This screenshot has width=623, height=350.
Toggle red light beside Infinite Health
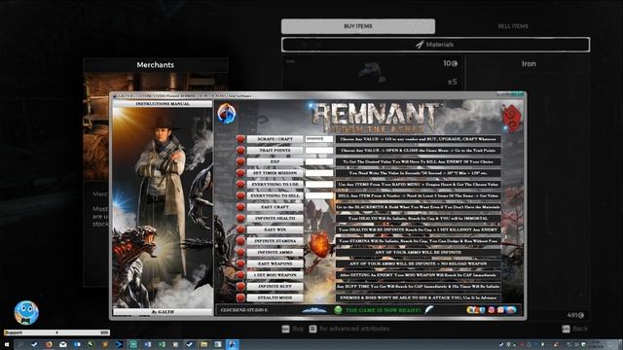240,218
